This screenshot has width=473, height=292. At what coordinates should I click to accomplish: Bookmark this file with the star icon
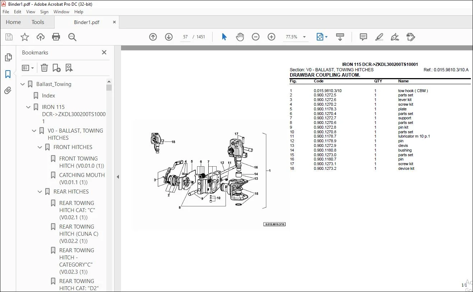pyautogui.click(x=25, y=37)
